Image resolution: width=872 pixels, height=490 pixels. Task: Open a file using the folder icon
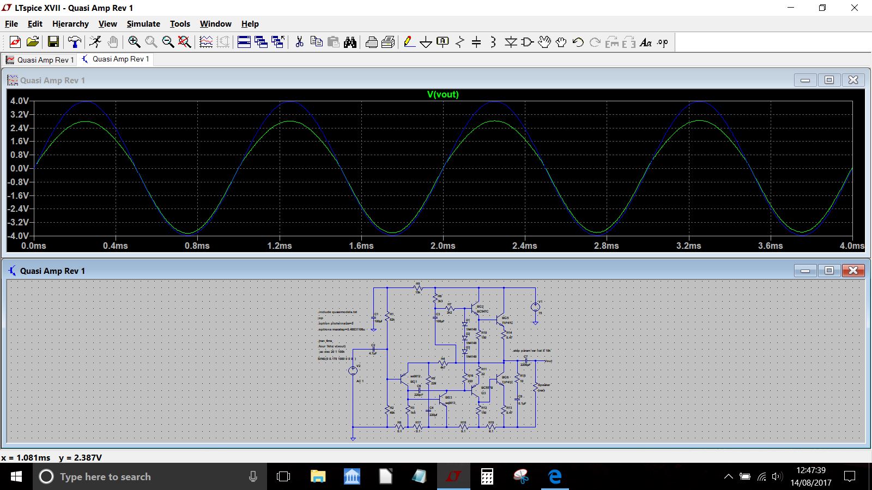point(33,42)
